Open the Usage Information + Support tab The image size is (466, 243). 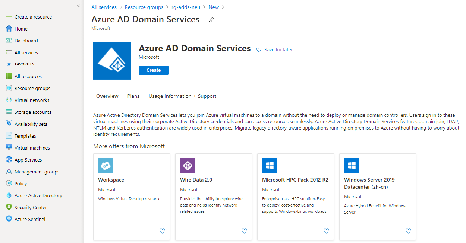pos(182,96)
